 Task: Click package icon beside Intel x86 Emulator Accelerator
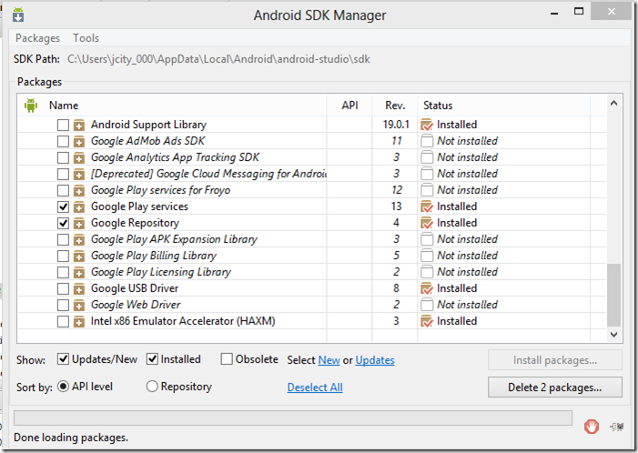point(79,321)
